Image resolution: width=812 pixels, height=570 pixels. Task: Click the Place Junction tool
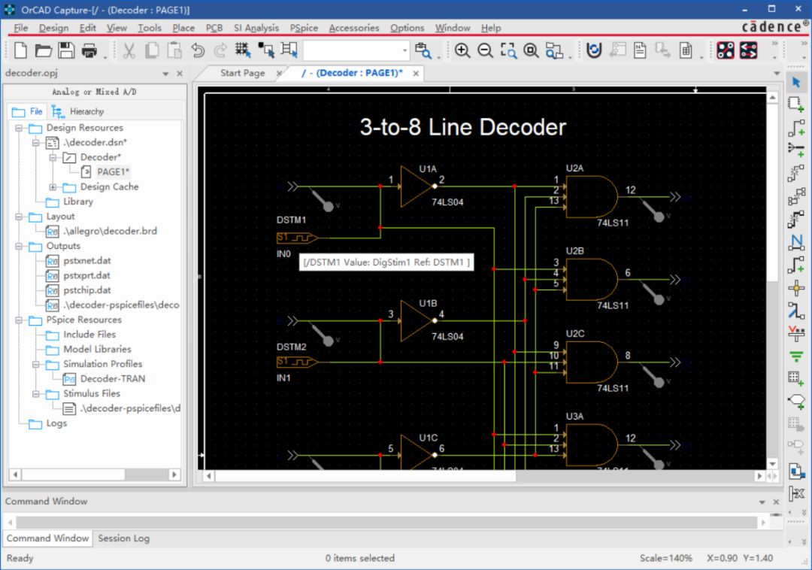(x=796, y=288)
